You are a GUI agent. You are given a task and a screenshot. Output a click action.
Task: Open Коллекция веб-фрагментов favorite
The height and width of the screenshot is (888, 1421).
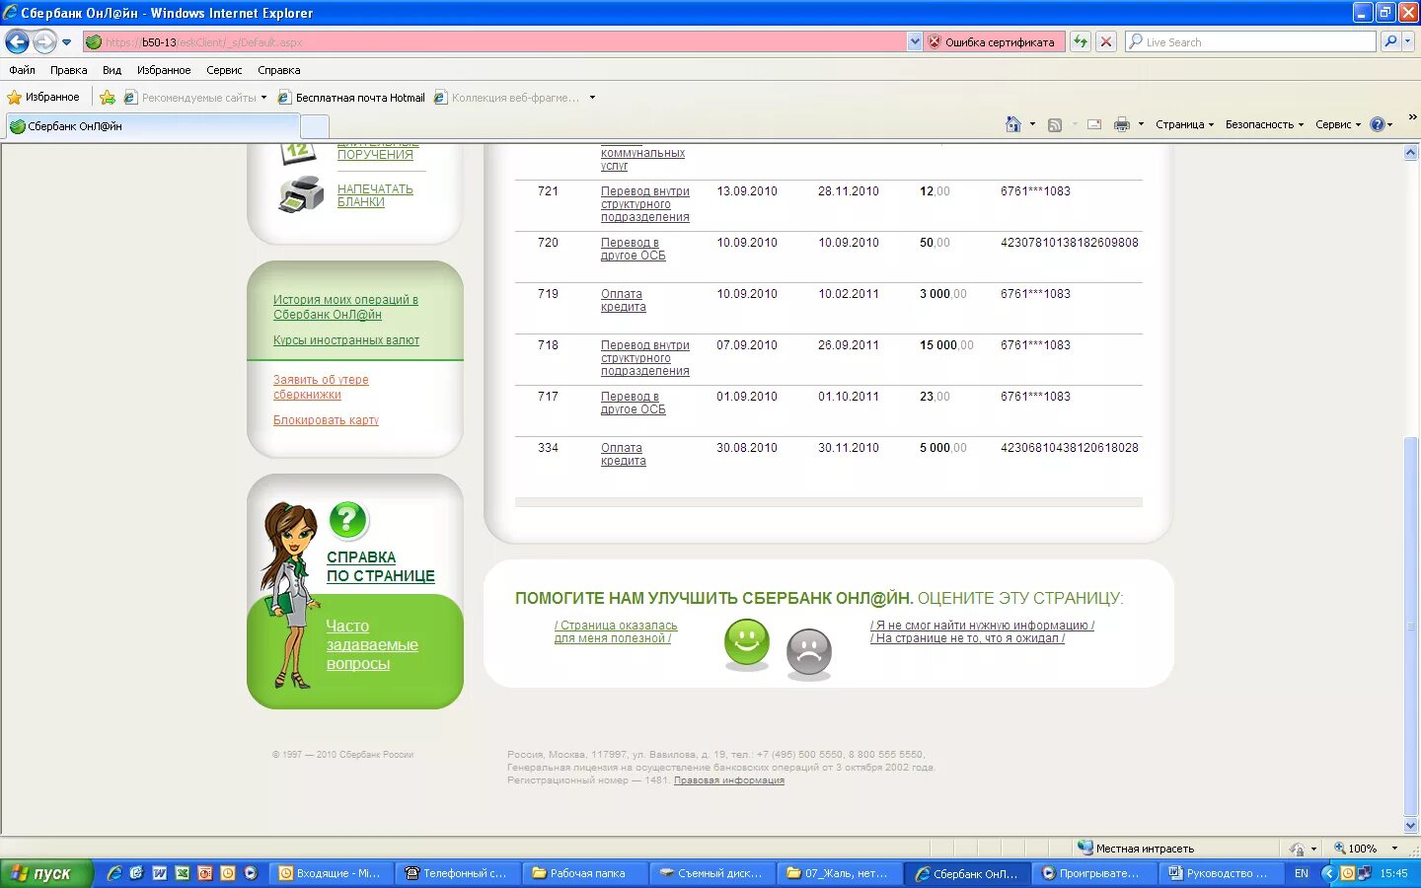click(507, 98)
